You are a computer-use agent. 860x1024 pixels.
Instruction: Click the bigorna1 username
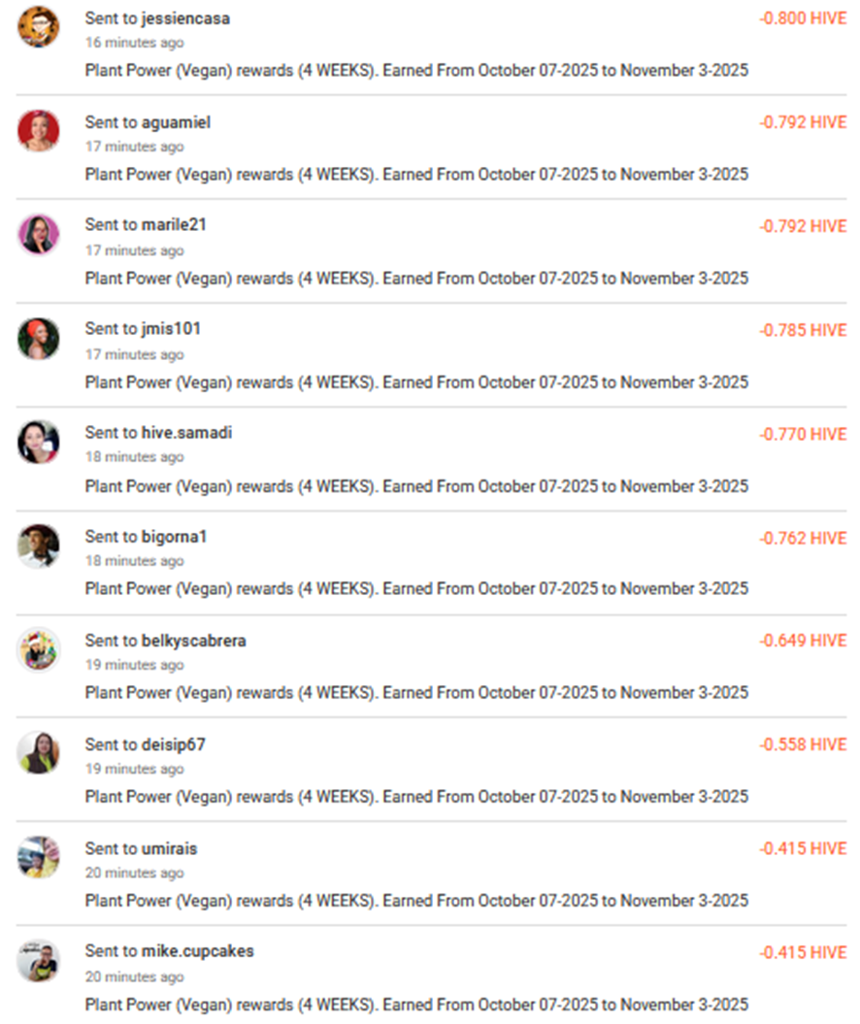pyautogui.click(x=174, y=537)
